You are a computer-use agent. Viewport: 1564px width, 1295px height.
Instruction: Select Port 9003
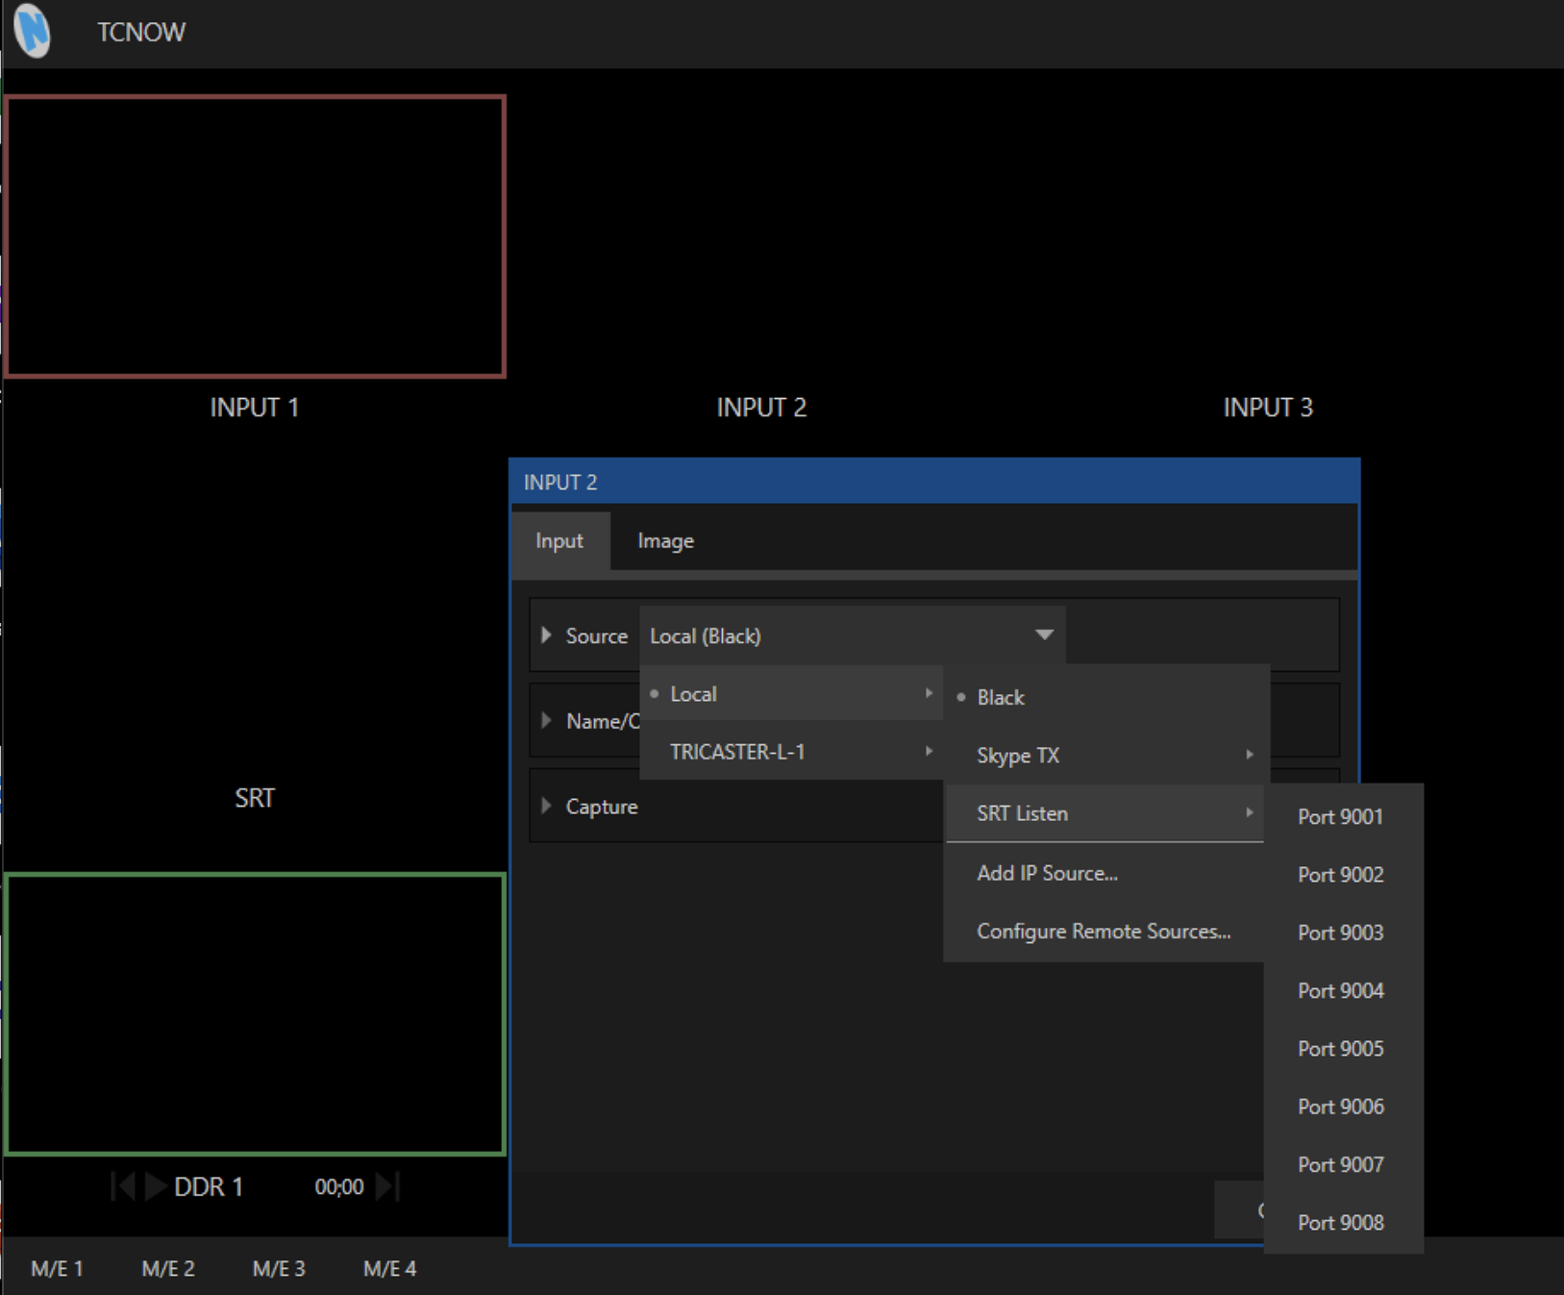point(1343,932)
